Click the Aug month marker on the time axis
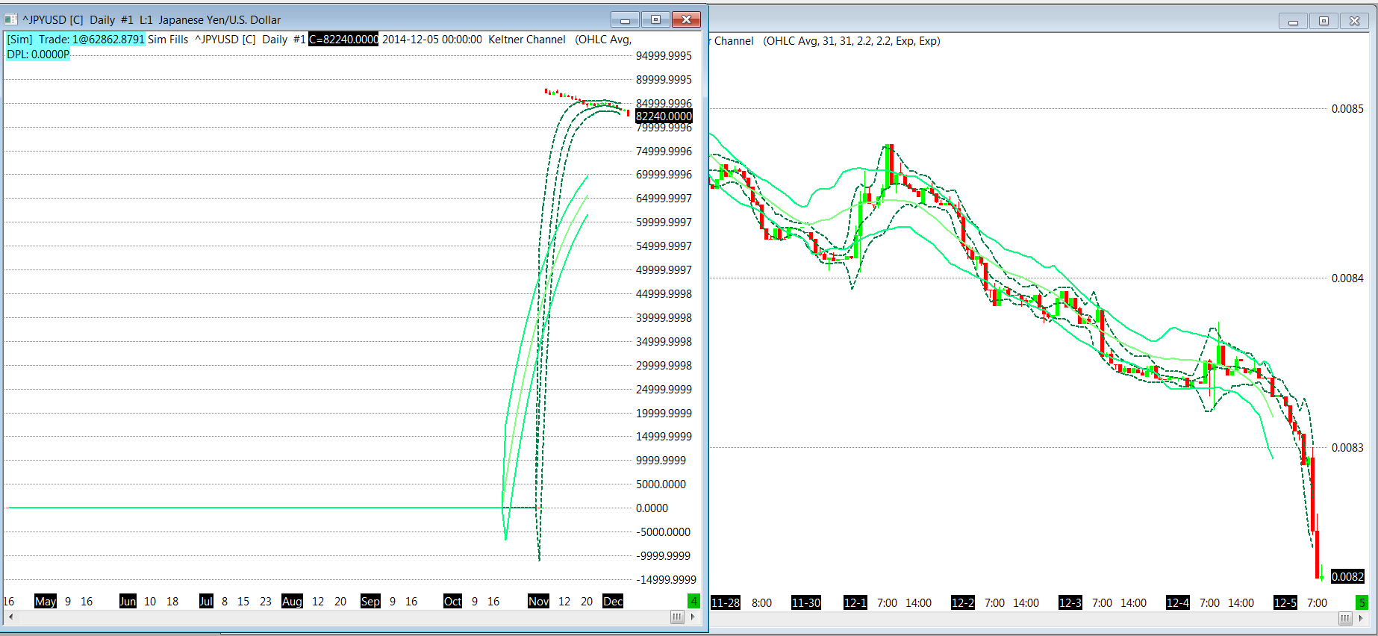The image size is (1378, 636). tap(292, 602)
